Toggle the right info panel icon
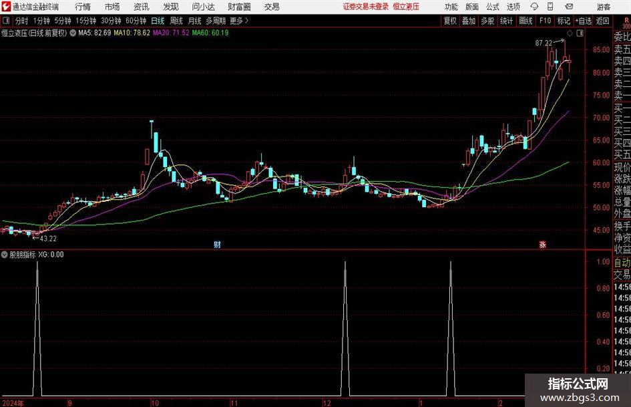 click(580, 33)
